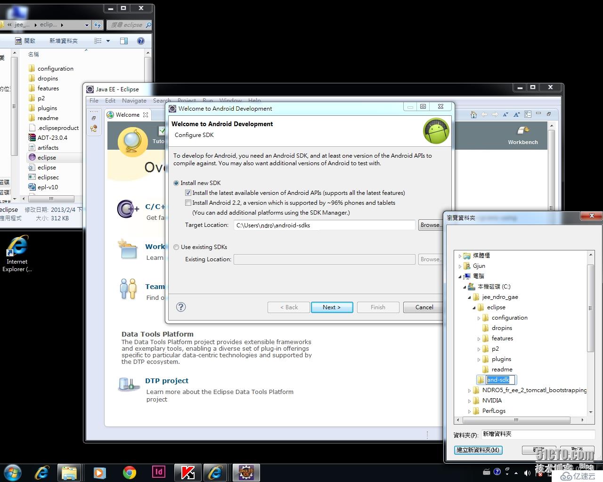Viewport: 603px width, 482px height.
Task: Open Kaspersky from the taskbar
Action: coord(188,472)
